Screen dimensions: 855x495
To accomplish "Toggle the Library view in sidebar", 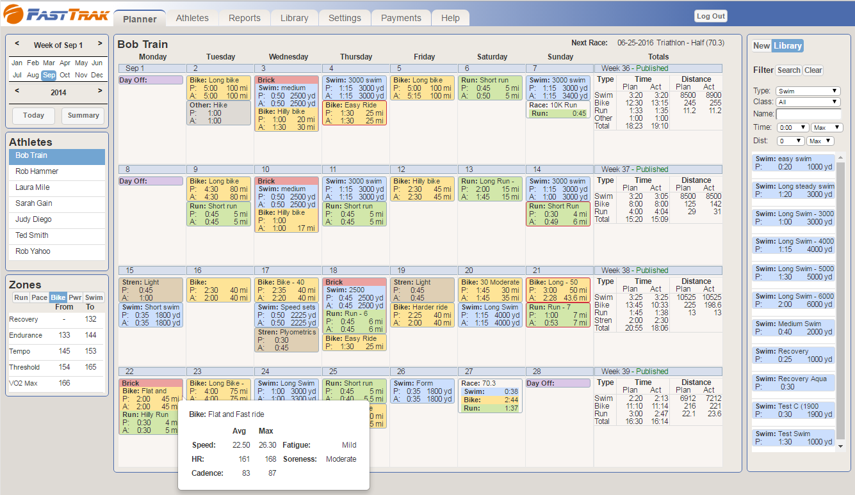I will [787, 45].
